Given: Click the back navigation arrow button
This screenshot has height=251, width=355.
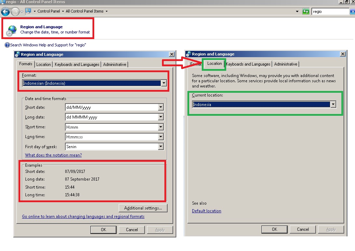Looking at the screenshot, I should 5,12.
